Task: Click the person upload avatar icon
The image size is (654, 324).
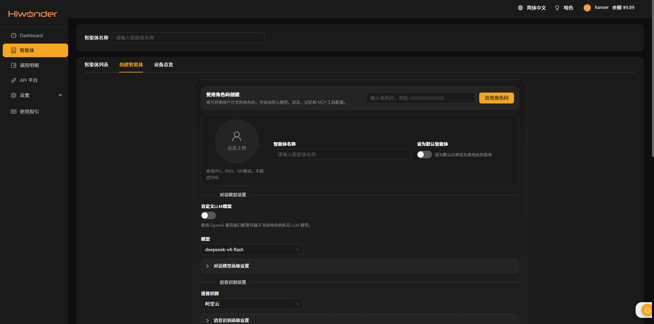Action: (237, 136)
